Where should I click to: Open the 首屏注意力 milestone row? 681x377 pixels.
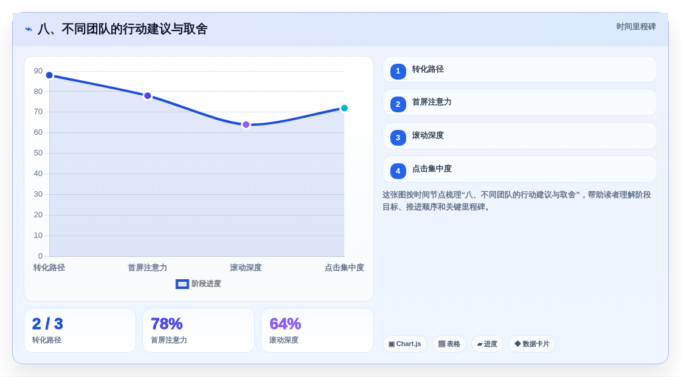519,103
